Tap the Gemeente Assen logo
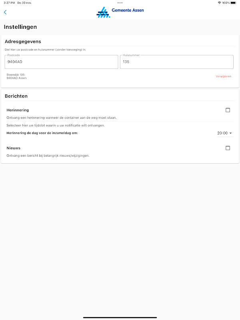Image resolution: width=240 pixels, height=320 pixels. (x=120, y=12)
